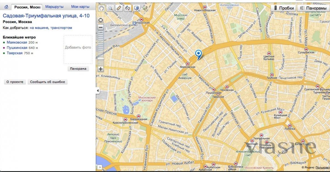Open address link Садовая-Триумфальная улица, 4-10
330x172 pixels.
pyautogui.click(x=46, y=16)
